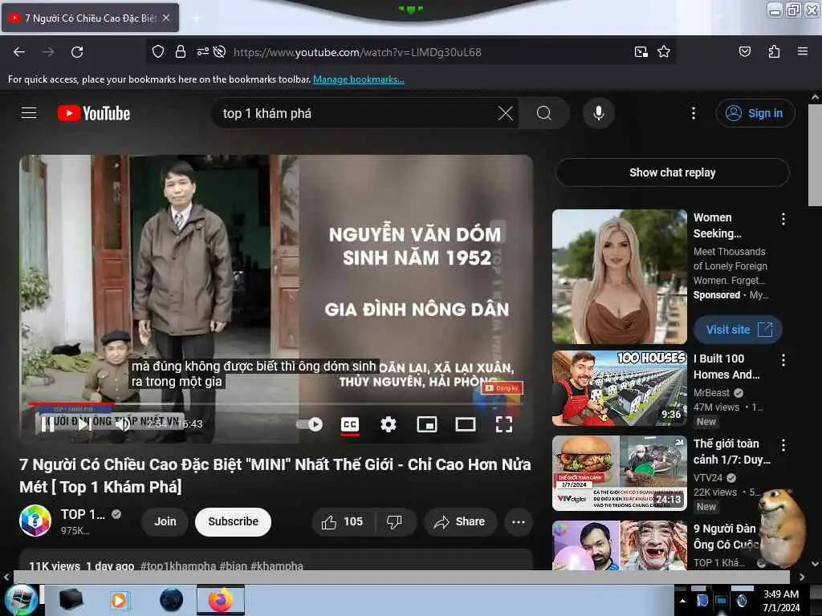Screen dimensions: 822x616
Task: Click the padlock site security icon
Action: [x=181, y=51]
